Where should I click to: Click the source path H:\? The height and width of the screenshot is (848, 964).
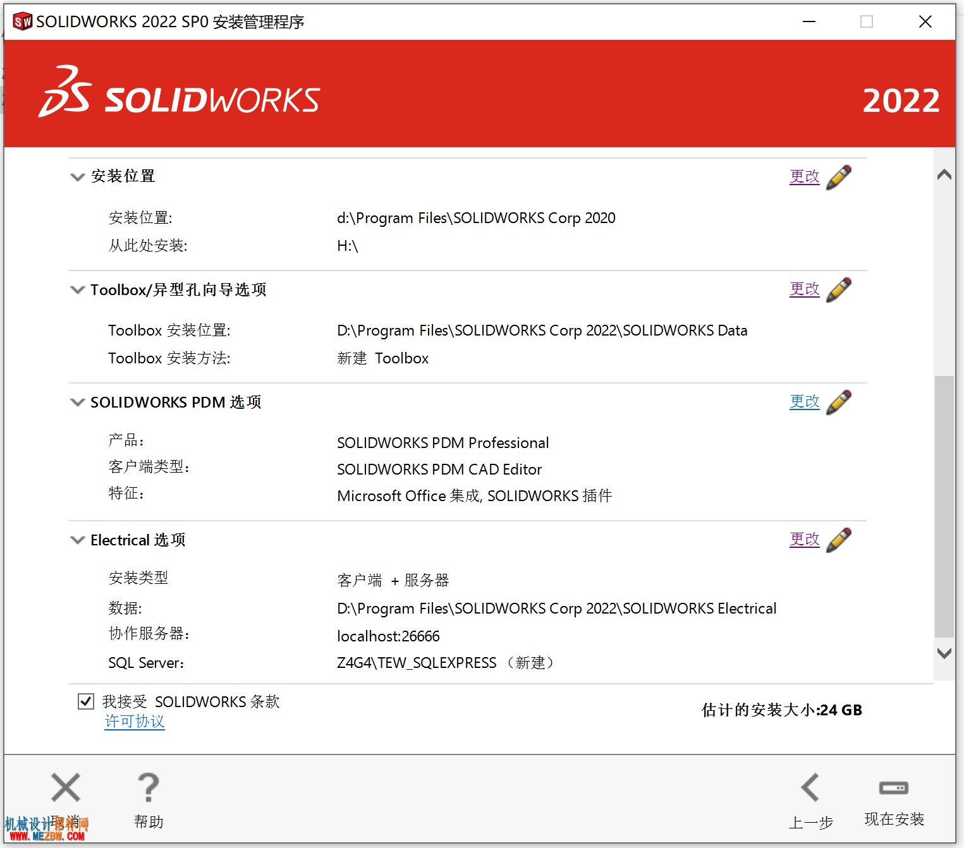pyautogui.click(x=348, y=246)
